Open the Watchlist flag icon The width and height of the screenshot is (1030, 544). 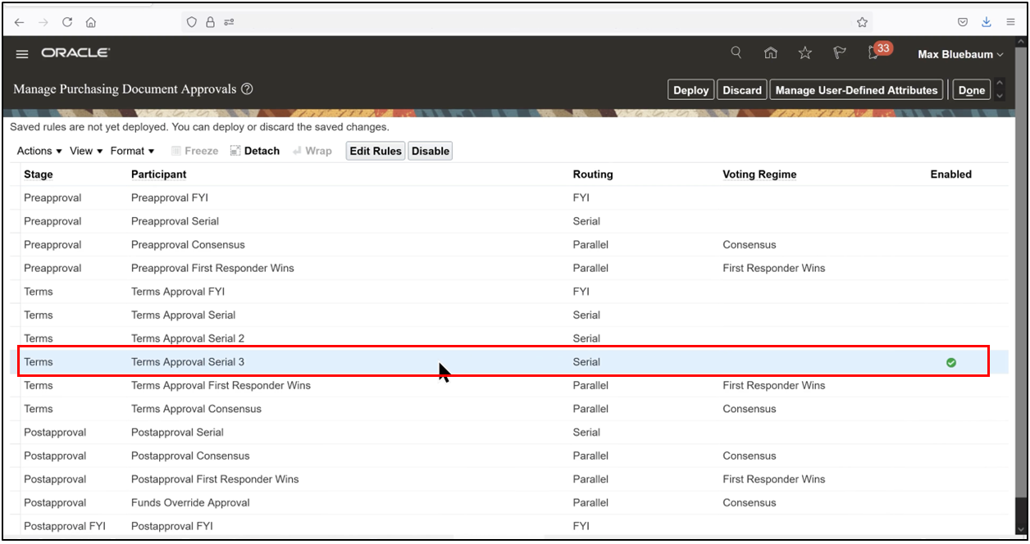(839, 52)
